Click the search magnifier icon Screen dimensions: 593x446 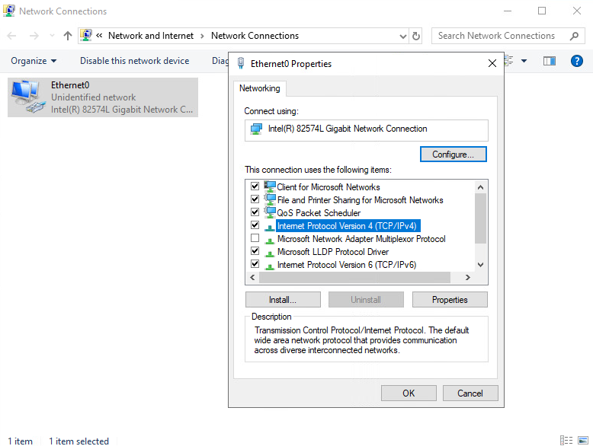[574, 36]
